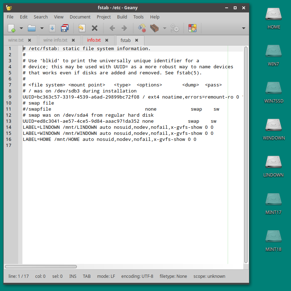Click the Build brick icon
Screen dimensions: 291x291
(x=154, y=28)
